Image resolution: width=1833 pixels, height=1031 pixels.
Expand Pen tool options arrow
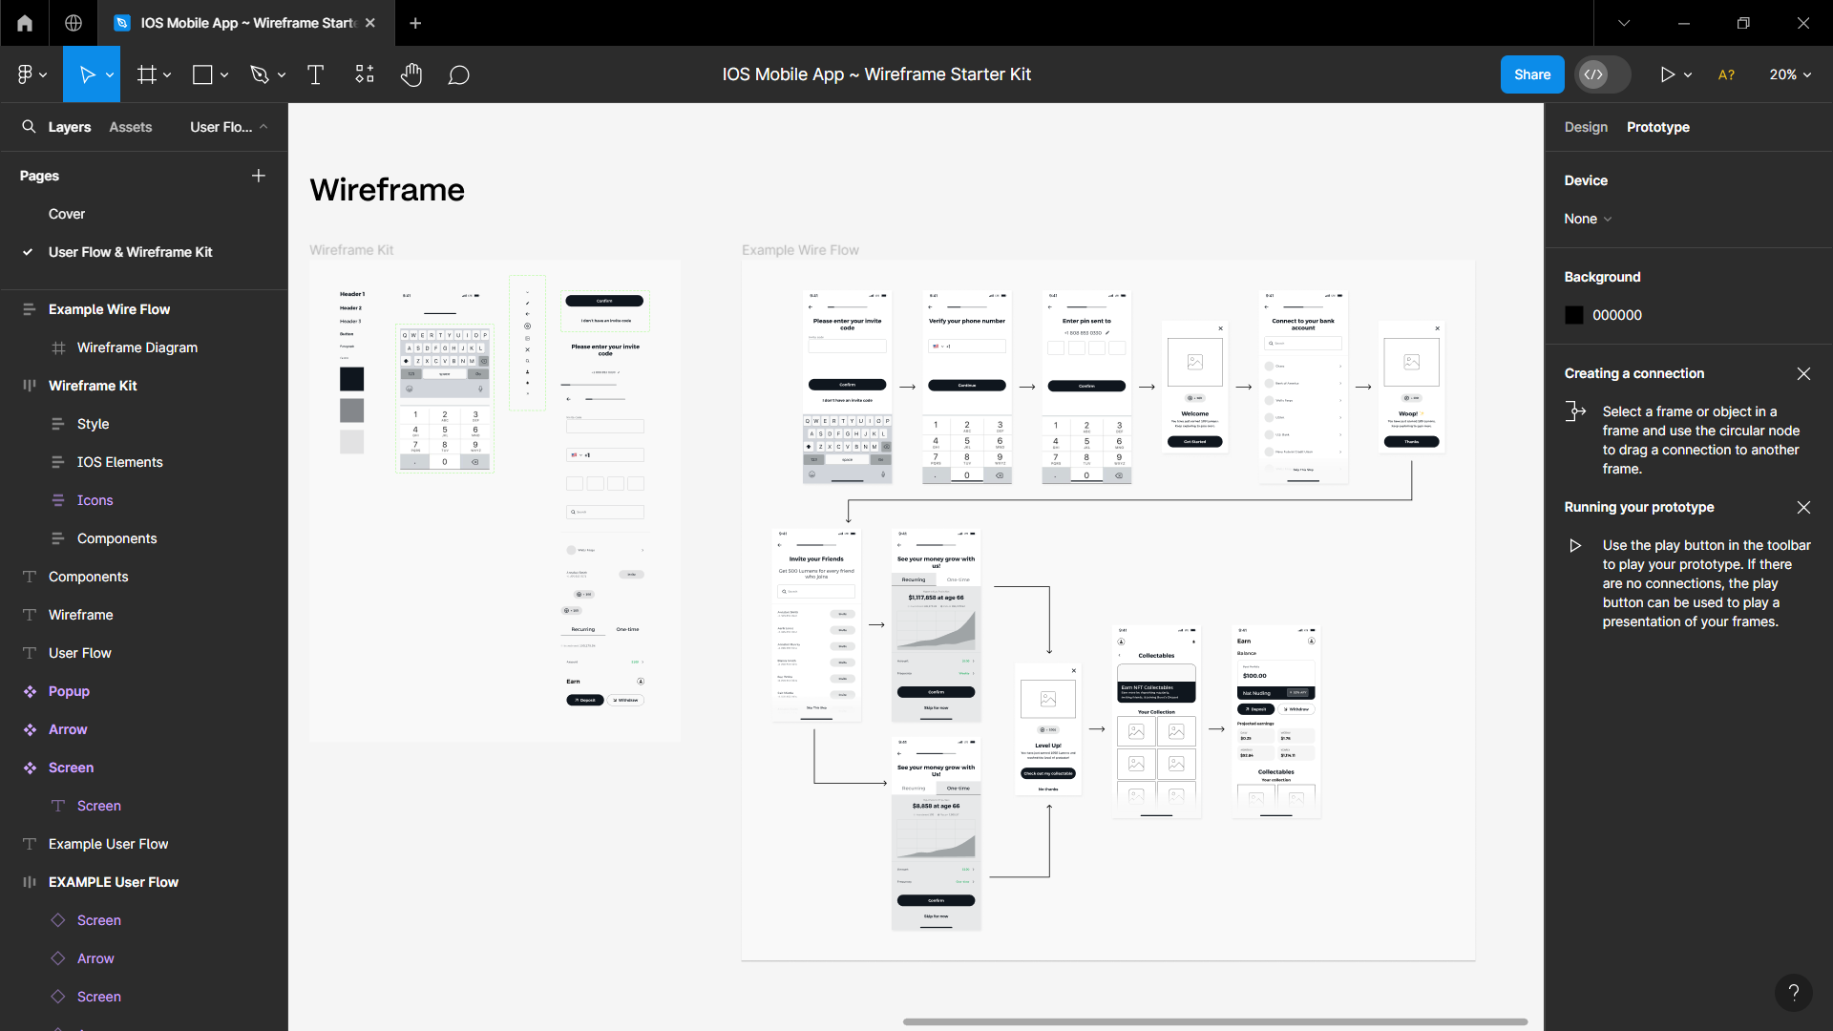[x=282, y=74]
